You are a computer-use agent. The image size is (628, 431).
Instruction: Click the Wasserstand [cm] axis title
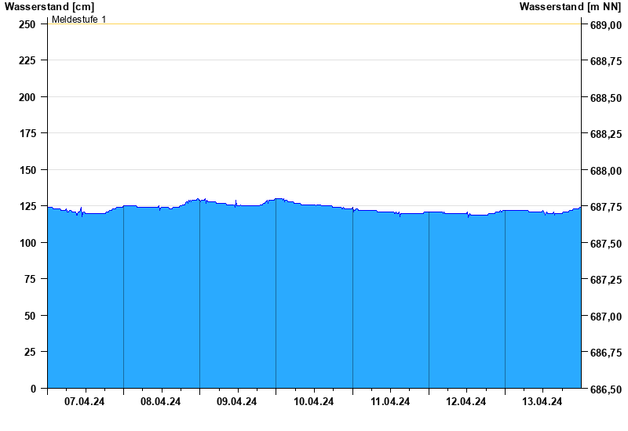[x=49, y=7]
